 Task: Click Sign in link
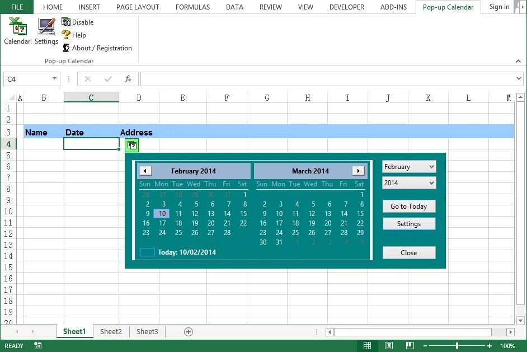(499, 7)
